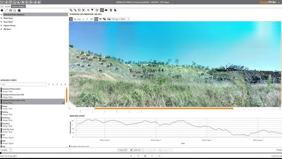282x159 pixels.
Task: Toggle the D filter letter in Available Series
Action: pyautogui.click(x=65, y=84)
